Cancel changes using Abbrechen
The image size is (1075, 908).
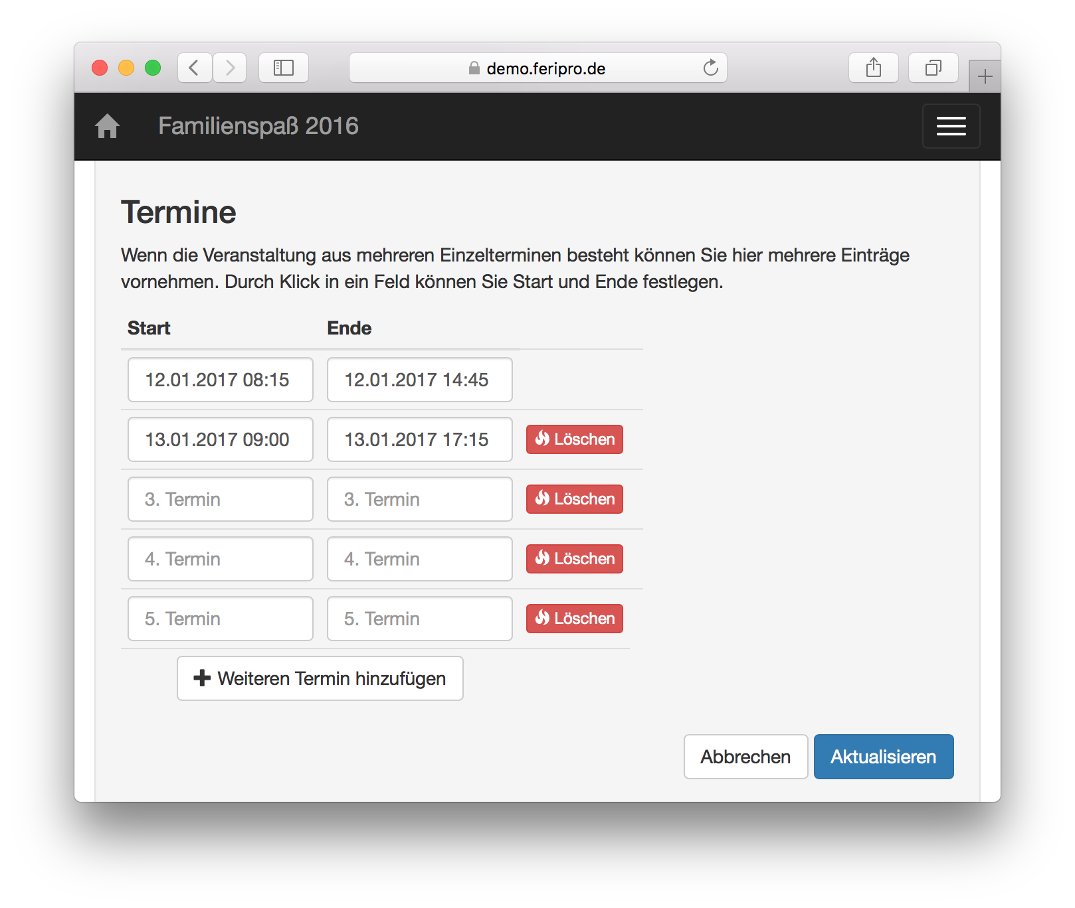(745, 757)
